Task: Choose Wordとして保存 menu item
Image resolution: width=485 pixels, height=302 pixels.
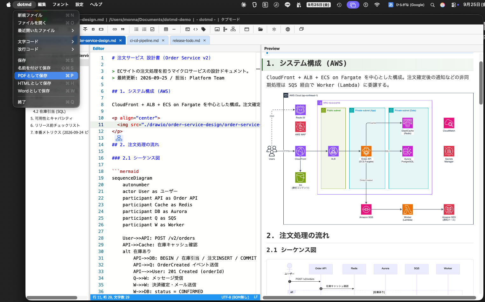Action: click(46, 91)
